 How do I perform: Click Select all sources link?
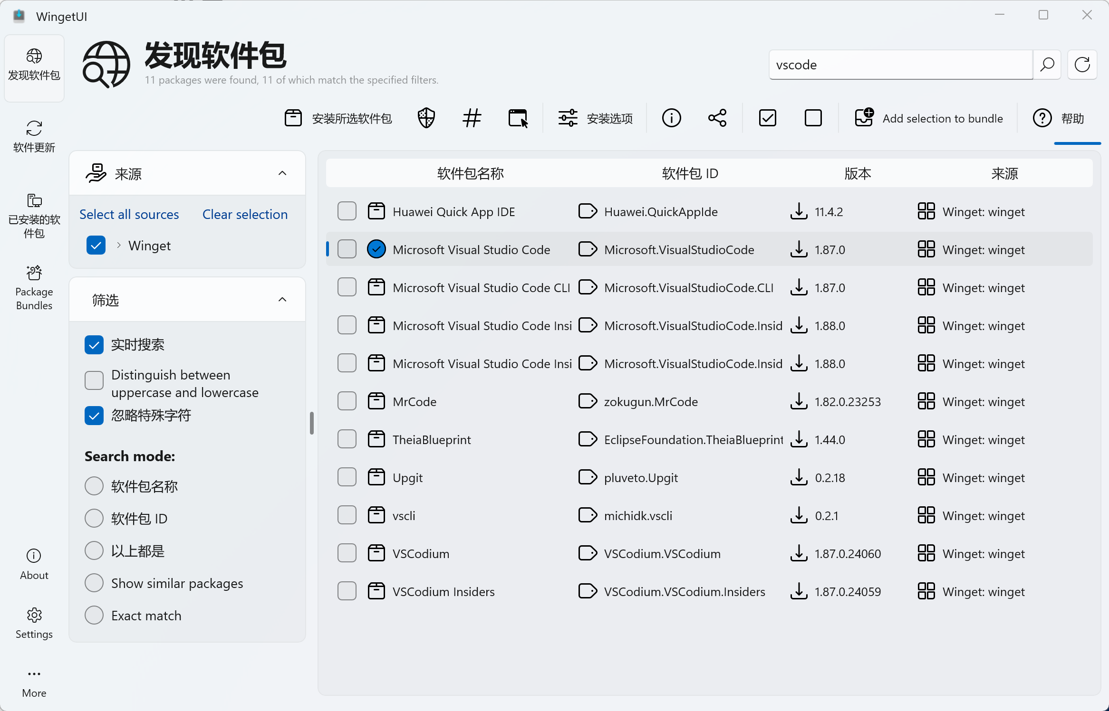pyautogui.click(x=129, y=215)
